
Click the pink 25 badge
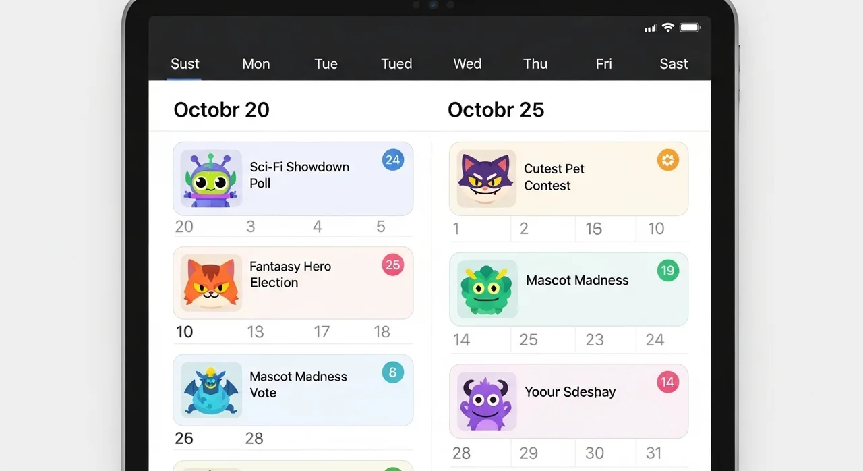pos(392,265)
